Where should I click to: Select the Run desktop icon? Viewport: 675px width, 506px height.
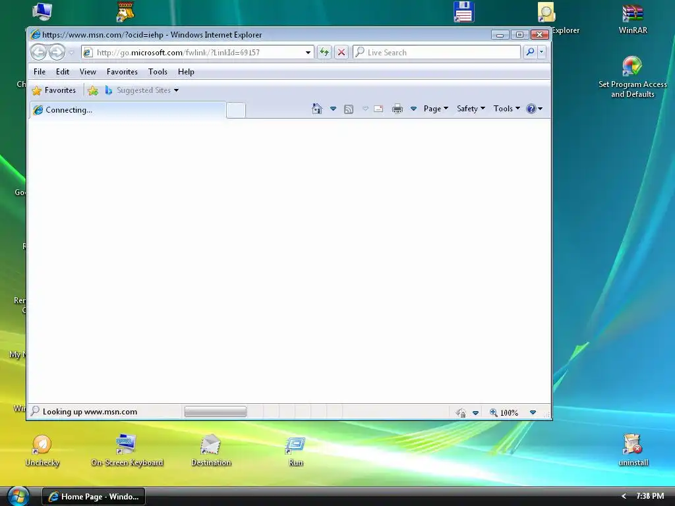click(x=296, y=451)
